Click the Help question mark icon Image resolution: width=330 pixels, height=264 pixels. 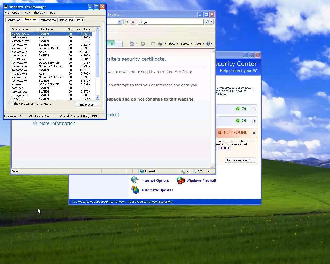208,44
